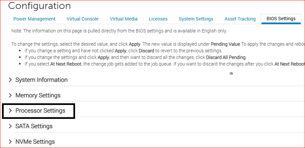The height and width of the screenshot is (148, 305).
Task: Expand the System Information section label
Action: click(42, 80)
